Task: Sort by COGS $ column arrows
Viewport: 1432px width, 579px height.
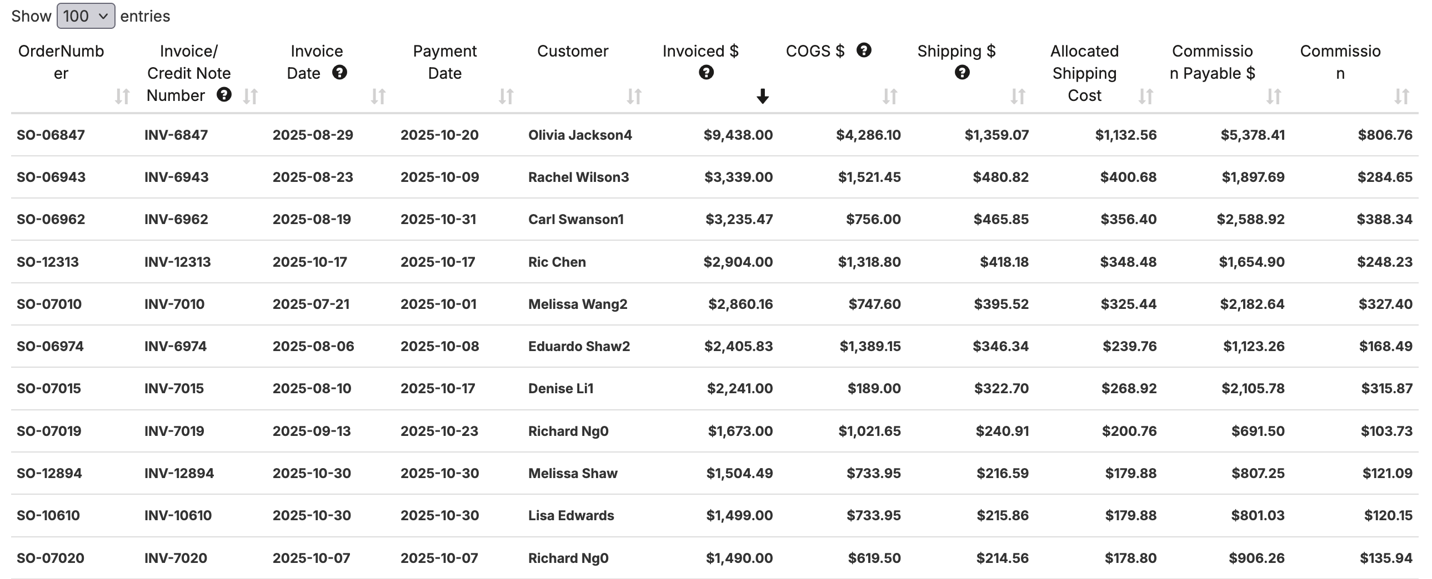Action: (890, 96)
